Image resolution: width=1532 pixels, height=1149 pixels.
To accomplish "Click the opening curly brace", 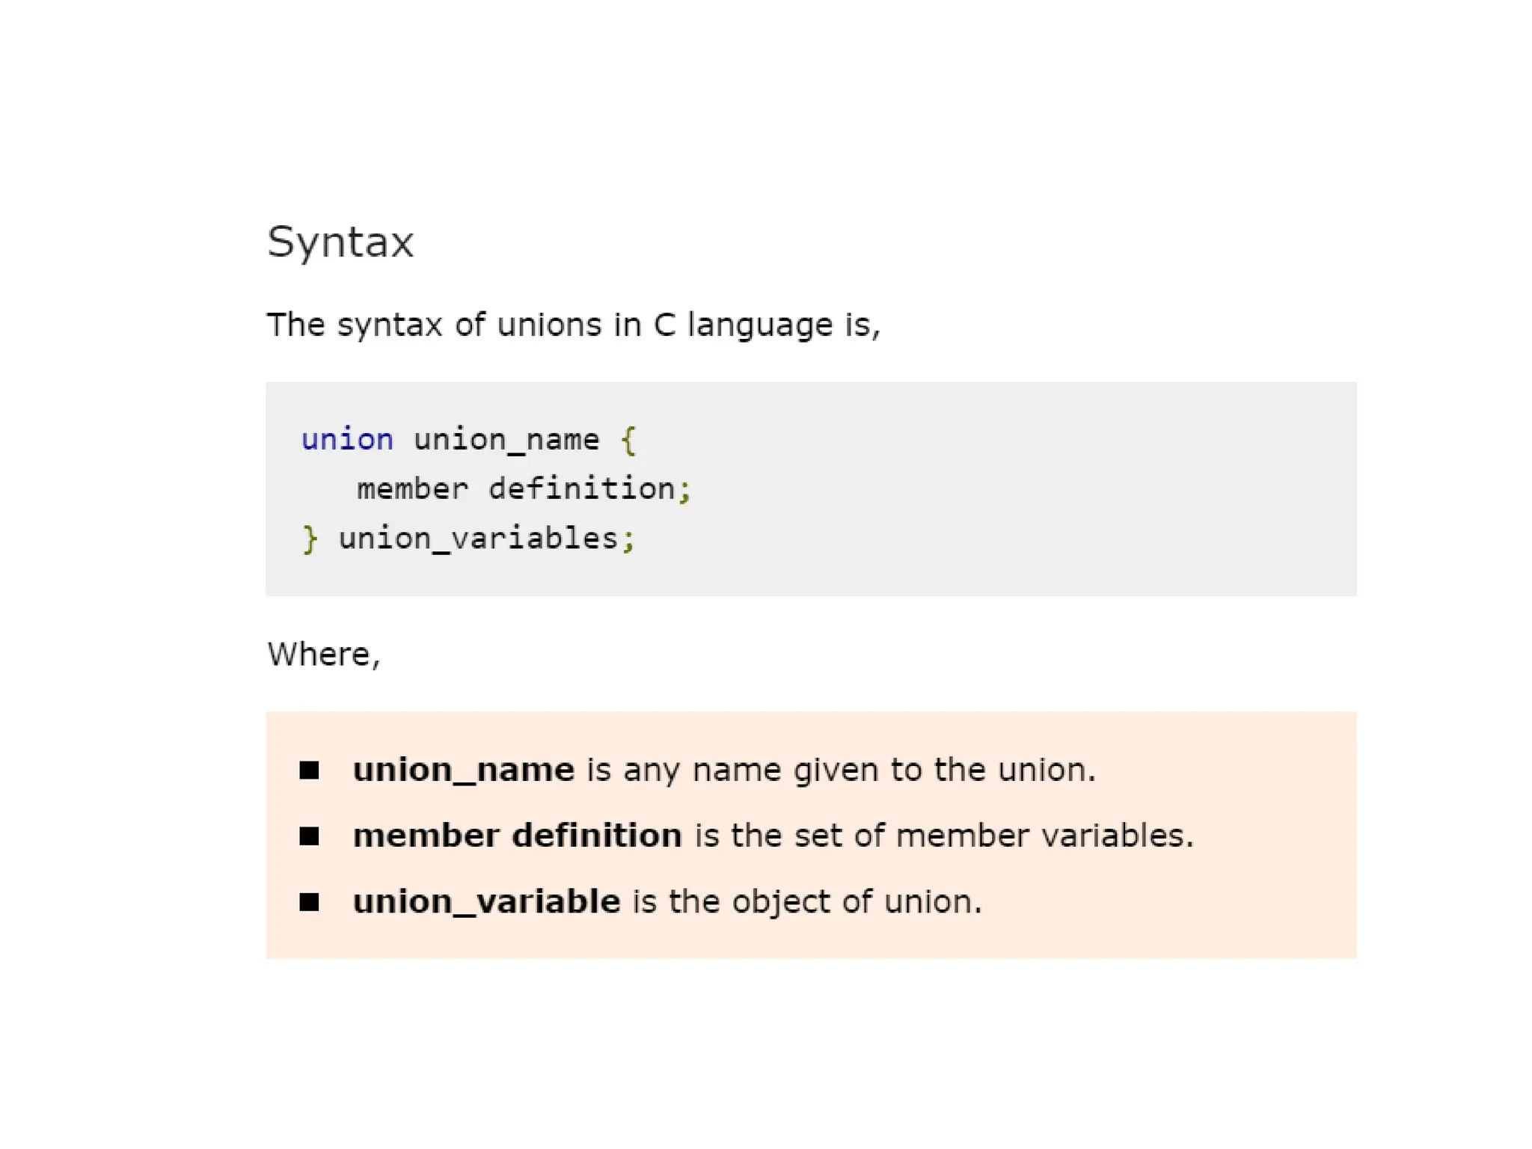I will tap(628, 440).
